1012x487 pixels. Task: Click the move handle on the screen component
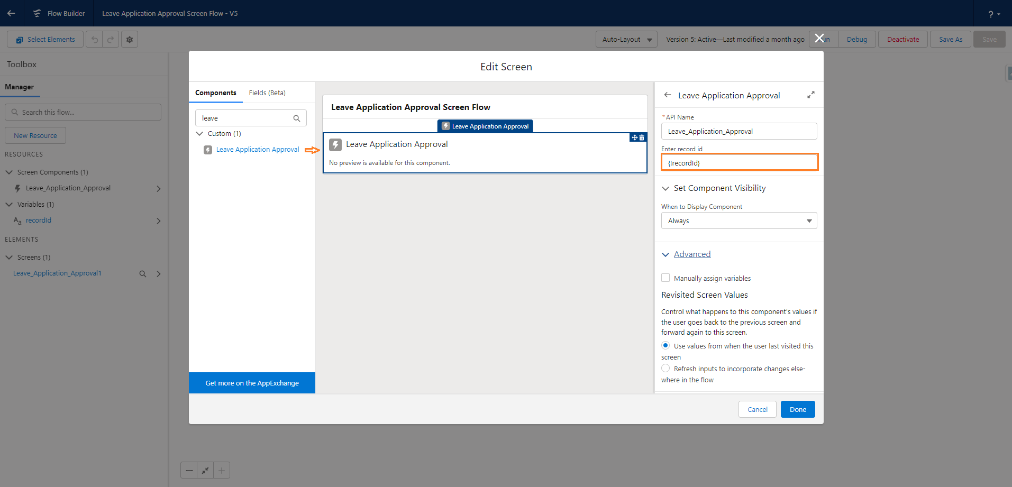click(634, 137)
